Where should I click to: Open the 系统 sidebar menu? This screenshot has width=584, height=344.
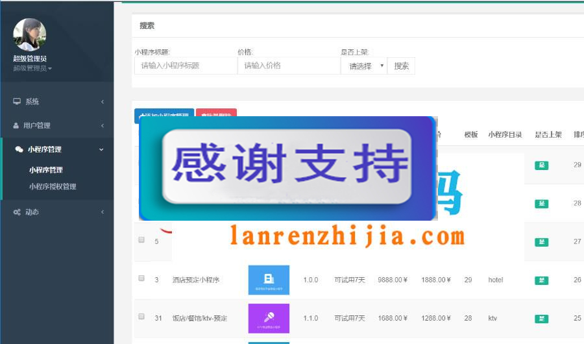[x=58, y=102]
